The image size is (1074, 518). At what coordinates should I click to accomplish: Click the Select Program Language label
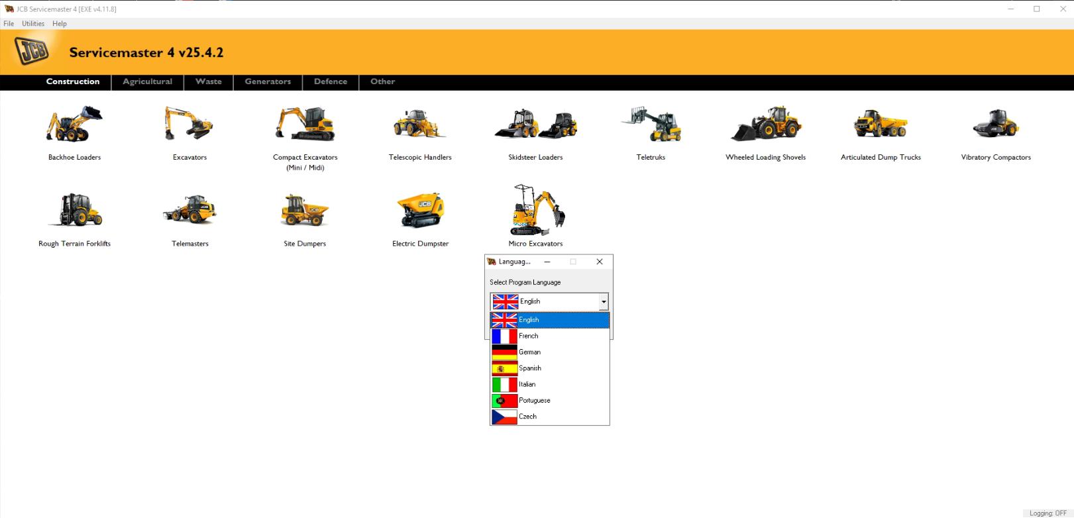pos(525,282)
